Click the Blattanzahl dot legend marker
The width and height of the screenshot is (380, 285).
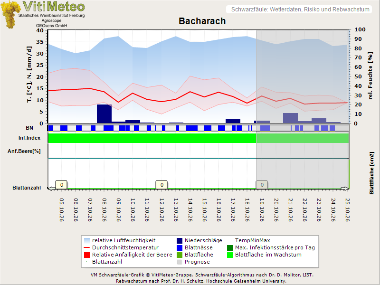(x=87, y=262)
